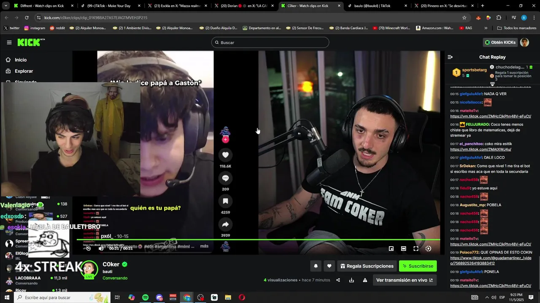
Task: Click the green Kick logo
Action: pos(31,42)
